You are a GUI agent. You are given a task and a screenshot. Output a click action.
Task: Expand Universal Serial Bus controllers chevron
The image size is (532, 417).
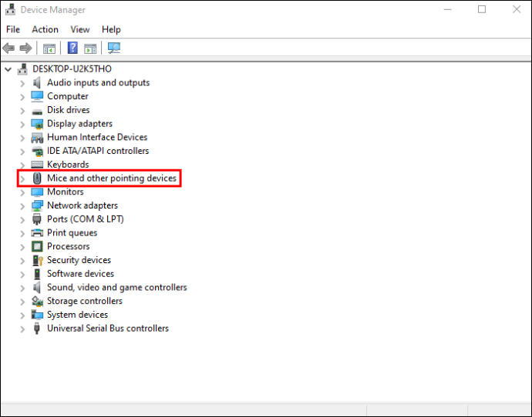click(x=22, y=329)
